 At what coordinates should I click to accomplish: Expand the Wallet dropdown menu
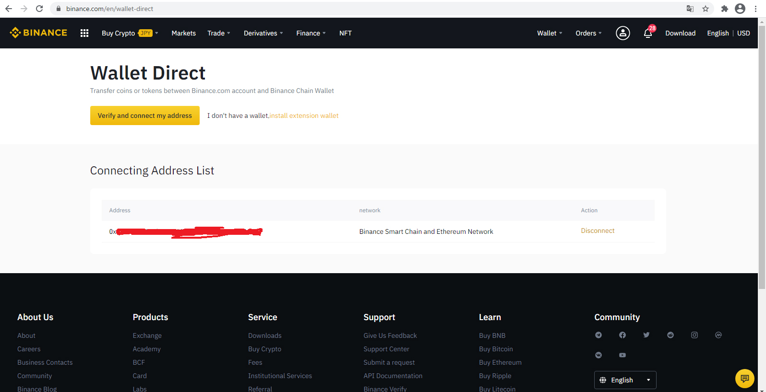[550, 33]
